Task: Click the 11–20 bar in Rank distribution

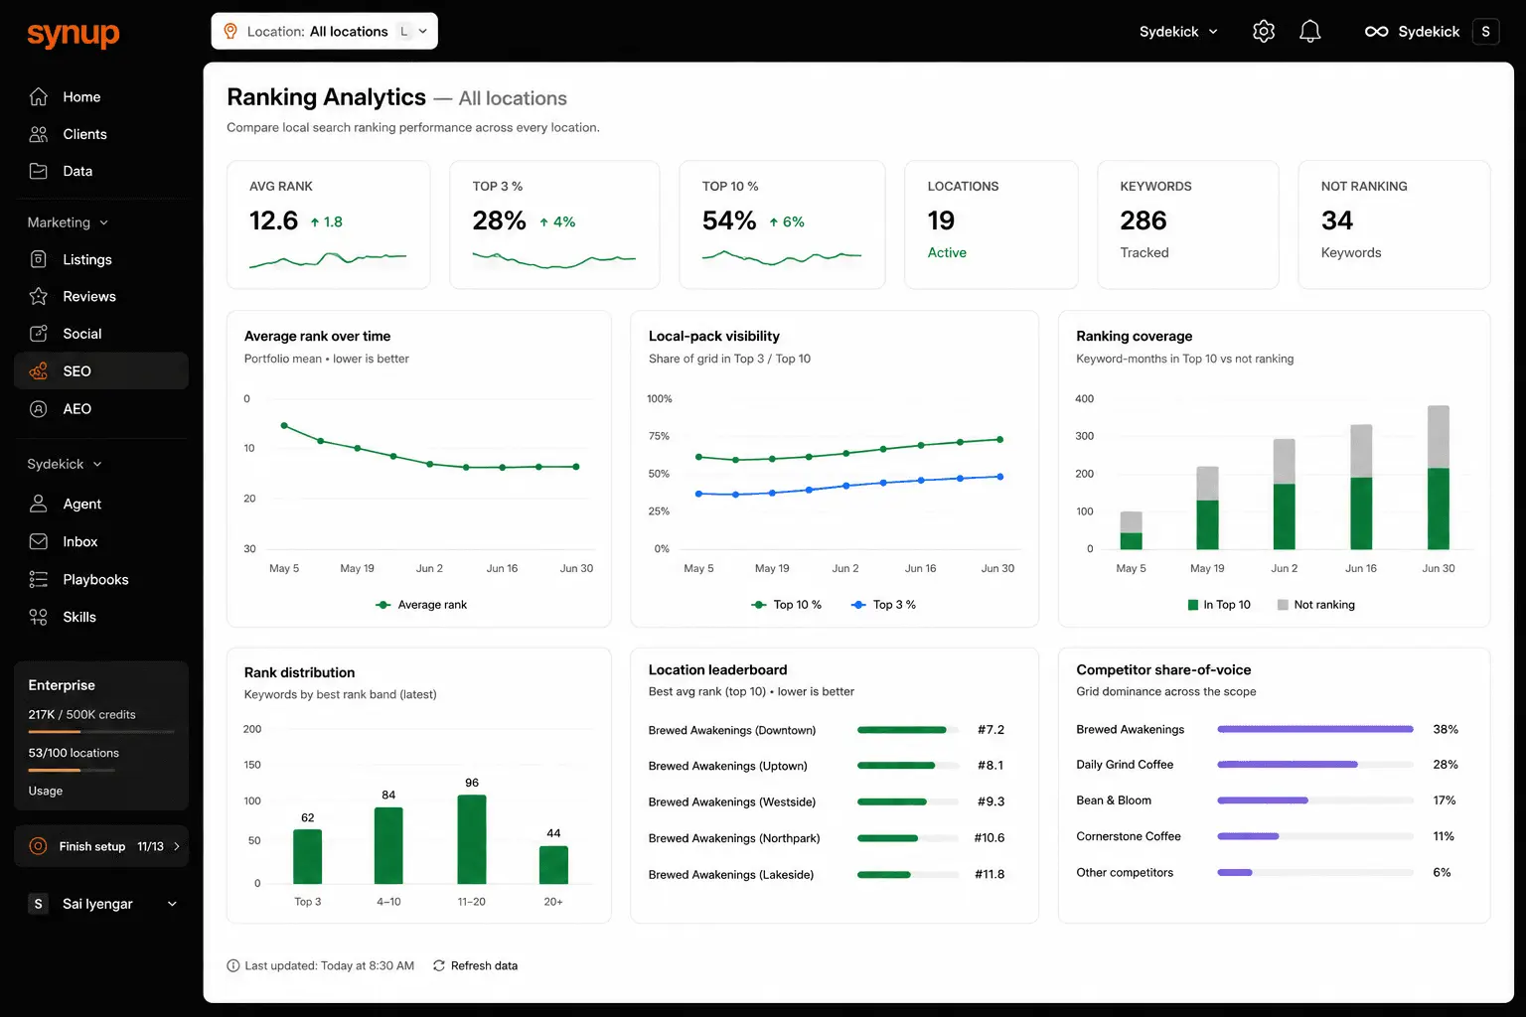Action: 472,839
